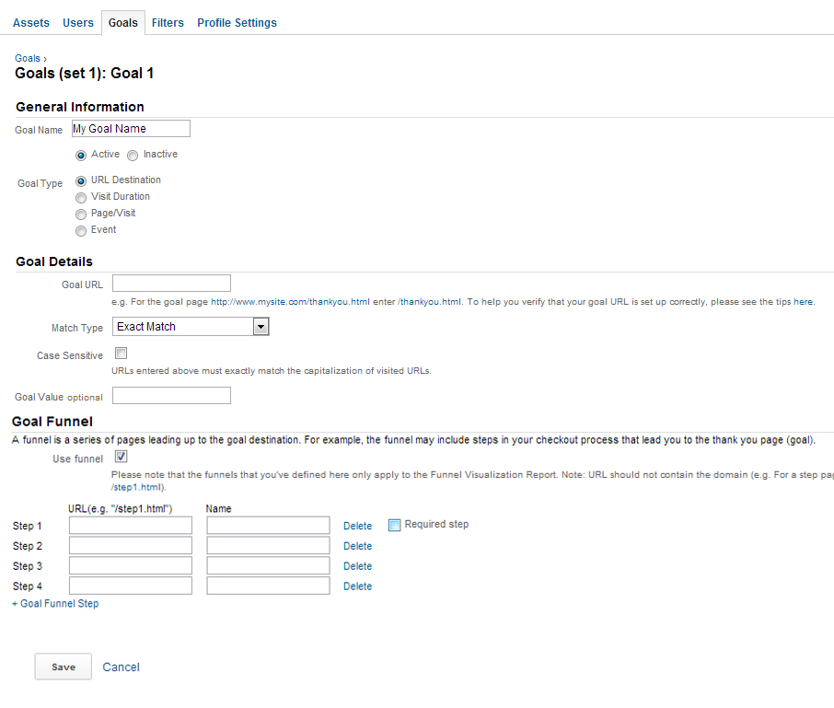Choose Page/Visit goal type

point(81,215)
